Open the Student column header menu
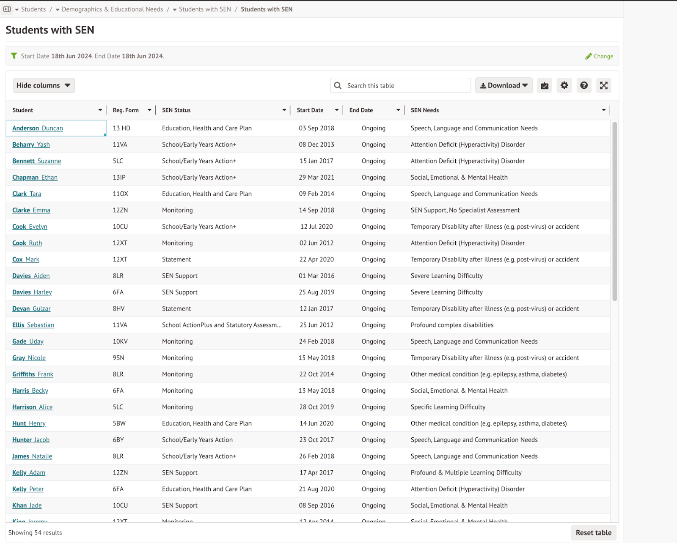 (x=100, y=110)
